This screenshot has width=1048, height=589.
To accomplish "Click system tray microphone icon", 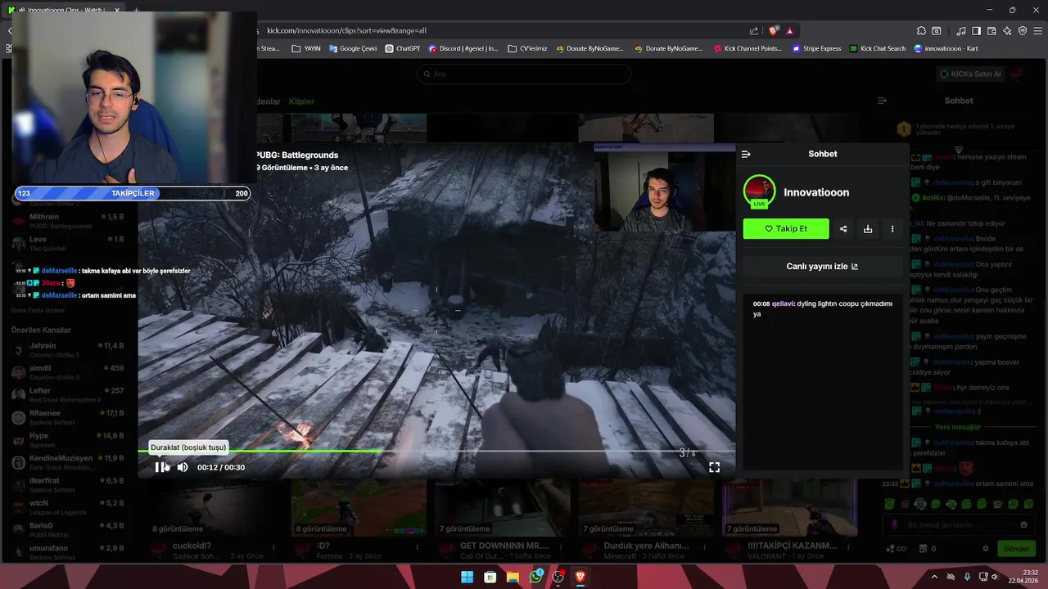I will tap(967, 577).
